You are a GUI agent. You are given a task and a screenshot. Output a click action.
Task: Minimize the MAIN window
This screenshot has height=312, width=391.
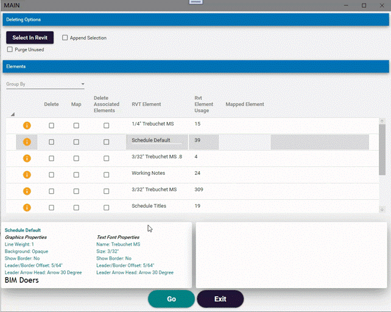[x=346, y=5]
